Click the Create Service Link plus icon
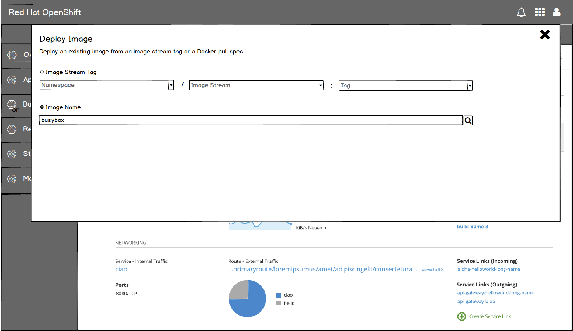 pyautogui.click(x=462, y=316)
